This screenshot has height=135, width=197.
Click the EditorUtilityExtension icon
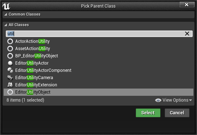click(x=10, y=85)
